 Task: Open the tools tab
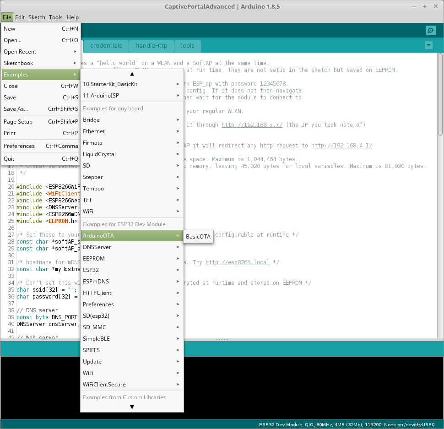coord(187,46)
